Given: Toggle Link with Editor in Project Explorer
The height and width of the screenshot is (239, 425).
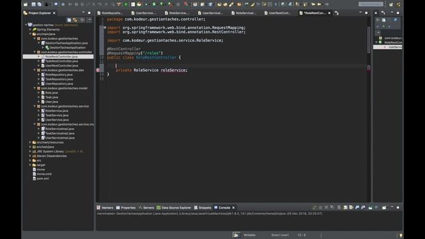Looking at the screenshot, I should click(x=75, y=20).
